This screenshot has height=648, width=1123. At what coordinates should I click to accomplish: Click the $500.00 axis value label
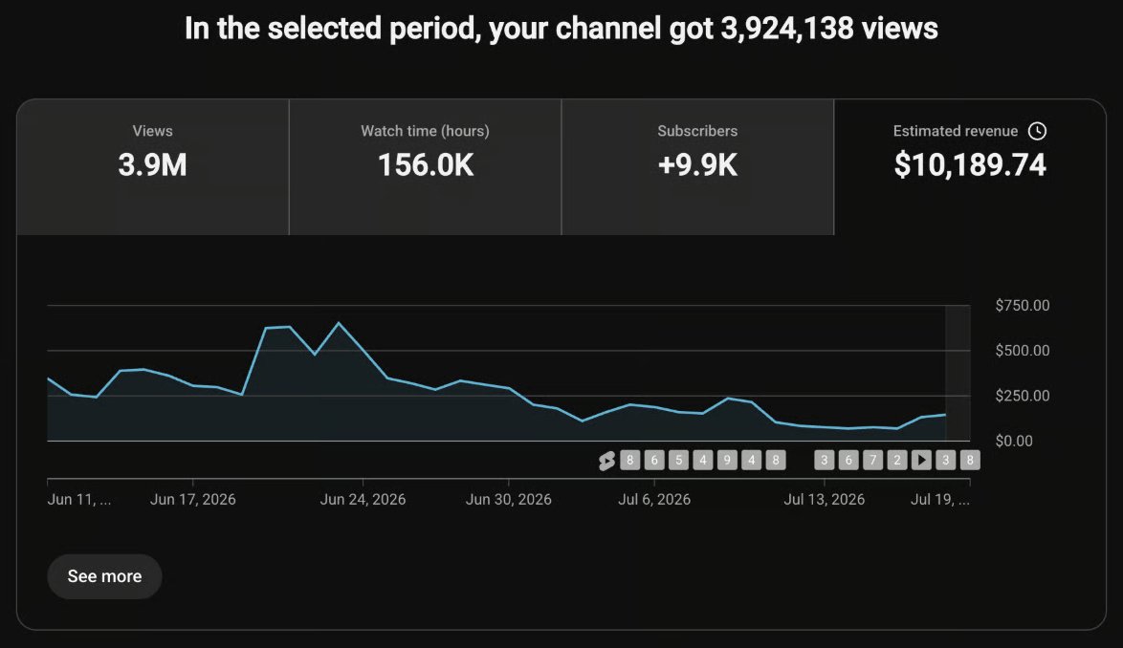(x=1022, y=351)
